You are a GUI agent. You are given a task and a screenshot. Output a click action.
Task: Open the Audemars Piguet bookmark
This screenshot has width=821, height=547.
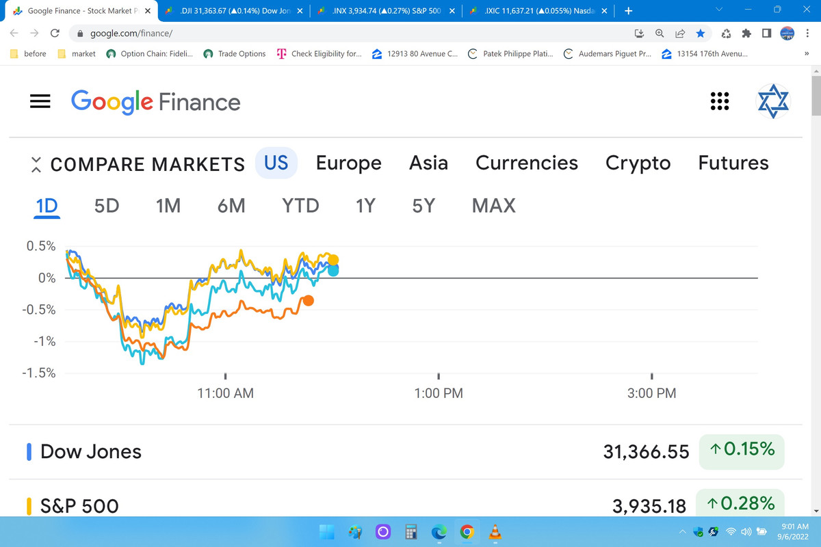coord(607,53)
